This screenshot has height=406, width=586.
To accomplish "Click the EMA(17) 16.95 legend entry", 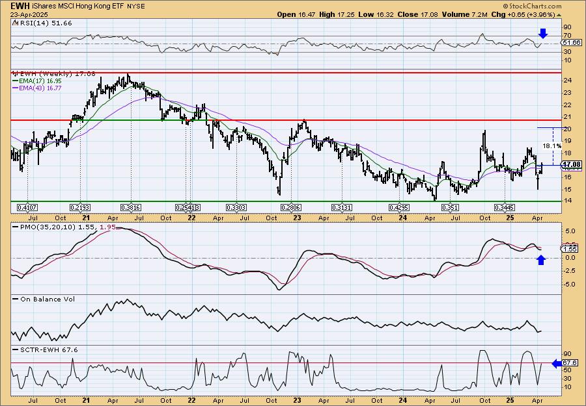I will coord(36,81).
